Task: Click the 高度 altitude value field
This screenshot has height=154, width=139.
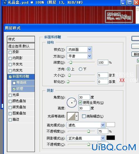Action: pos(84,108)
